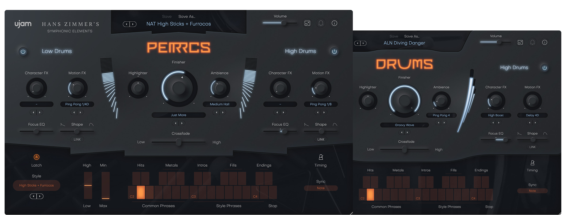Viewport: 566px width, 215px height.
Task: Click resize window icon in DRUMS window
Action: [x=520, y=42]
